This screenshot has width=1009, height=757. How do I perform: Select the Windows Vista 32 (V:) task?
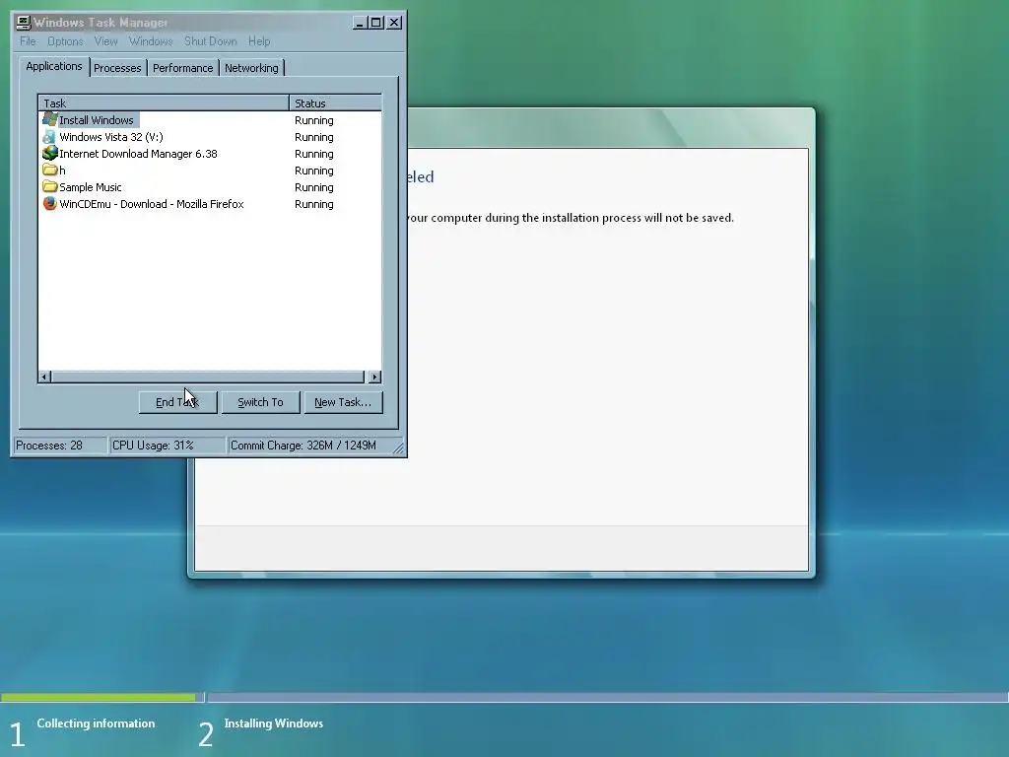click(210, 137)
